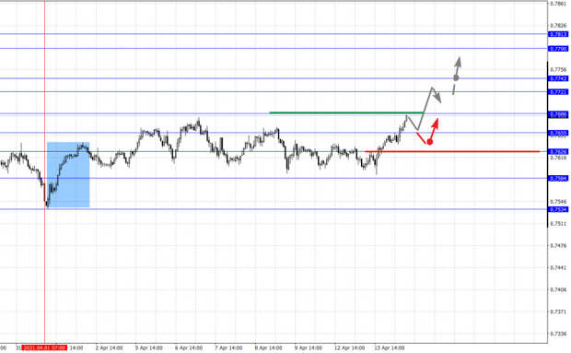The width and height of the screenshot is (571, 353).
Task: Click the 0.7688 level price label
Action: click(x=558, y=114)
